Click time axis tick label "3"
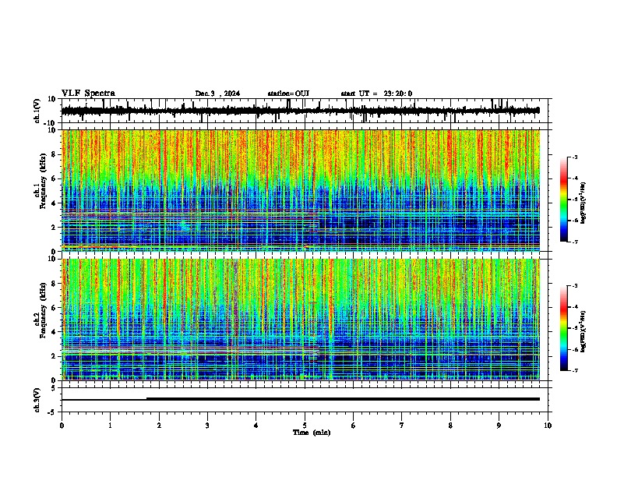The width and height of the screenshot is (617, 477). click(207, 426)
